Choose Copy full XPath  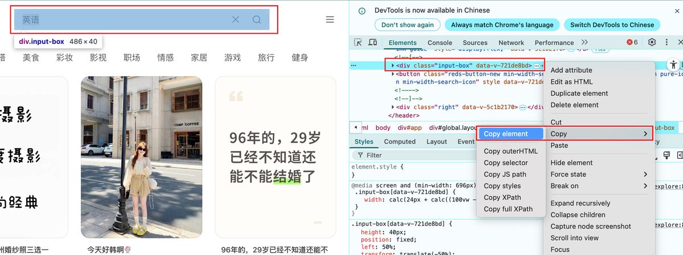pyautogui.click(x=508, y=209)
